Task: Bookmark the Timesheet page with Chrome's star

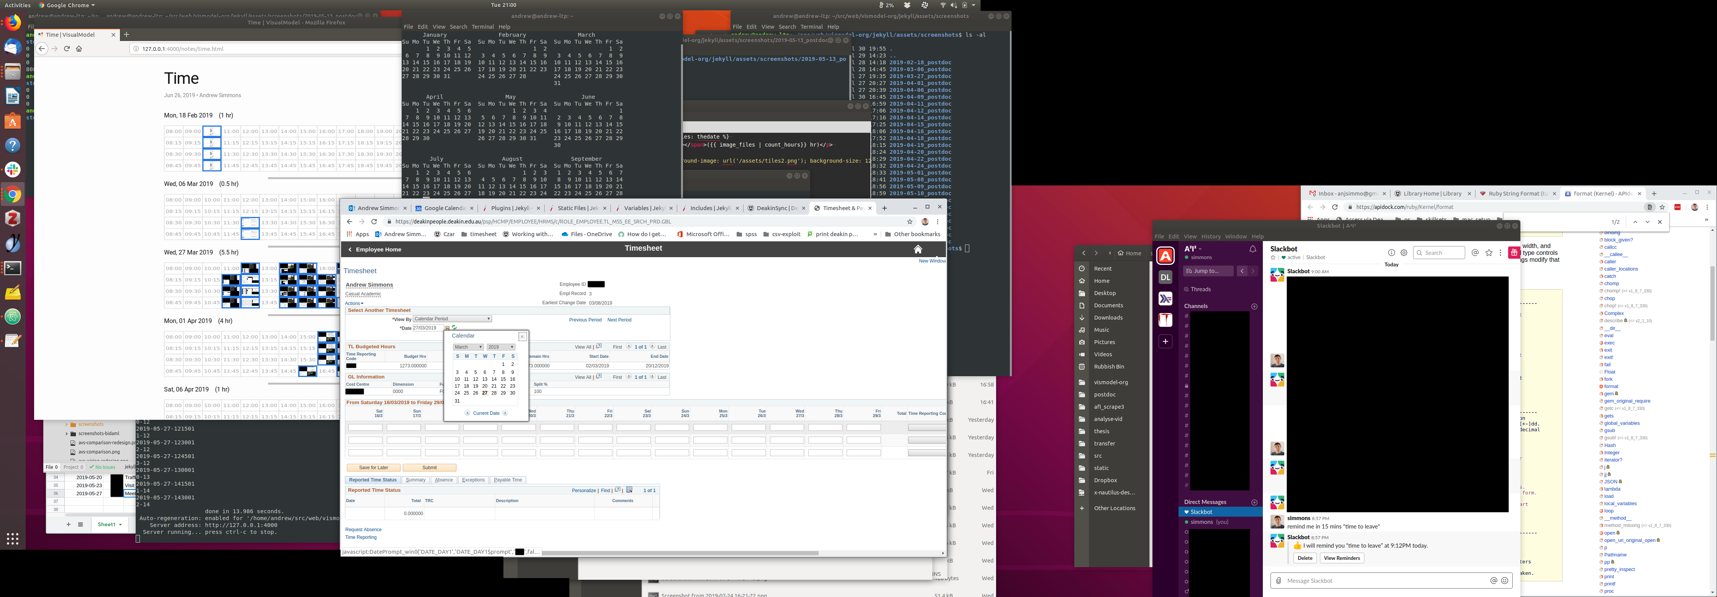Action: tap(910, 222)
